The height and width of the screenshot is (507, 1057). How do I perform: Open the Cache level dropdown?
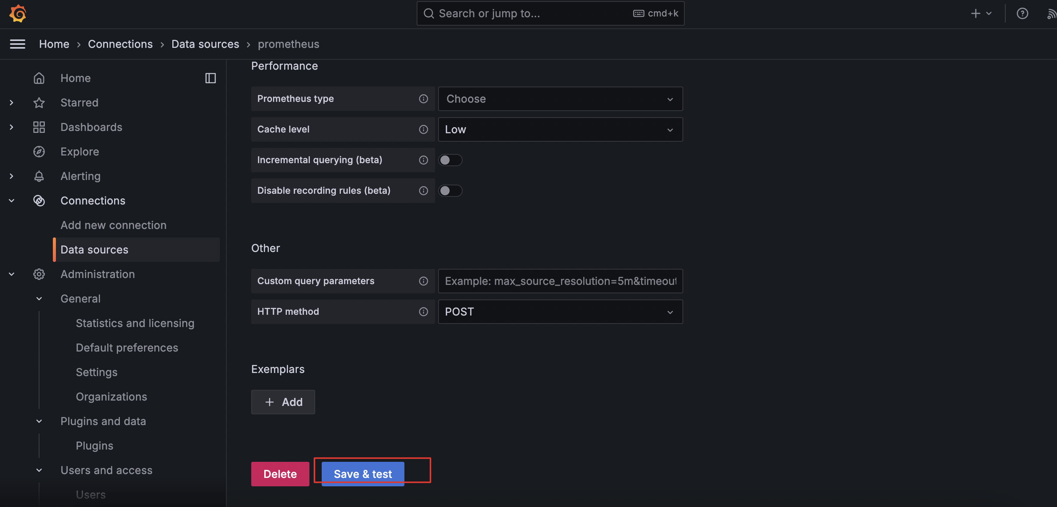(560, 129)
